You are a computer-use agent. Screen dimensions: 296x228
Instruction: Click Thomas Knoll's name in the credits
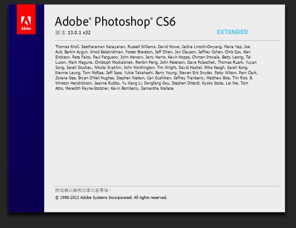pos(67,47)
